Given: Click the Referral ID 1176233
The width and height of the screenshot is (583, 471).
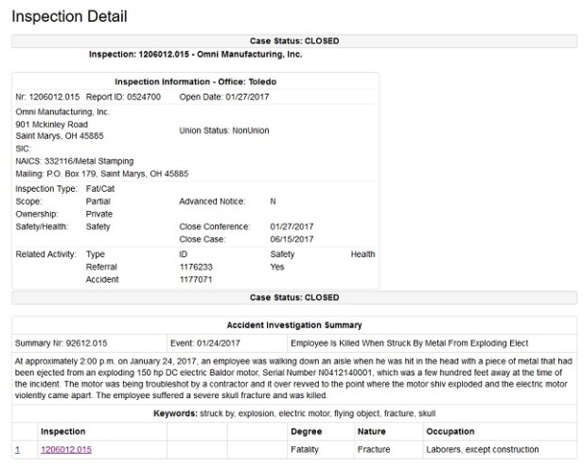Looking at the screenshot, I should [194, 267].
